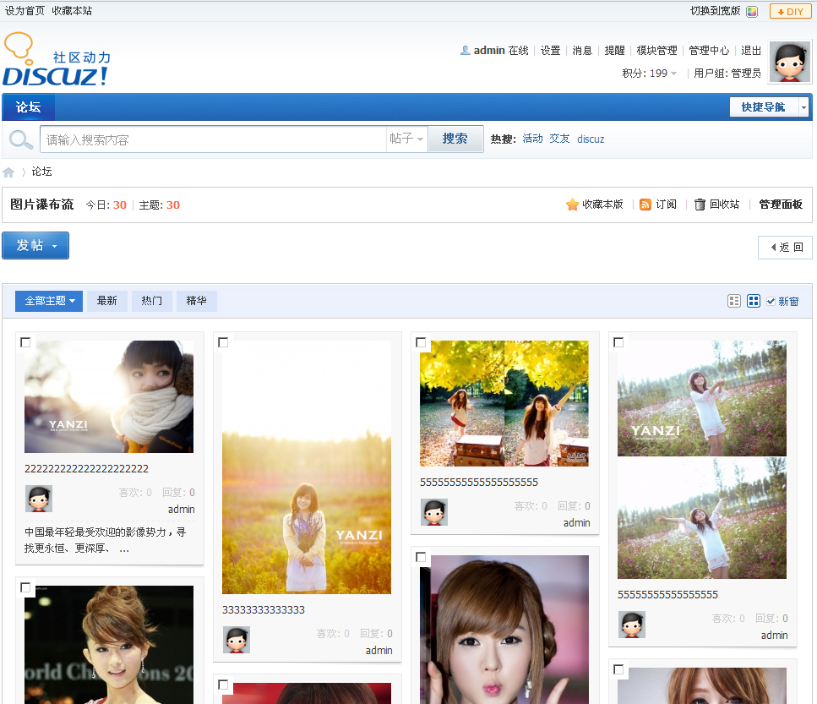Toggle the 新窗 new window checkbox
Image resolution: width=817 pixels, height=704 pixels.
click(x=771, y=301)
